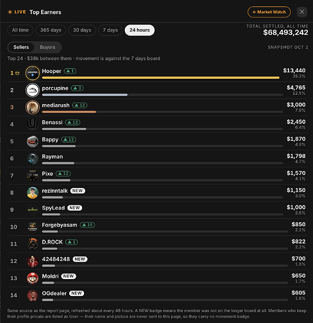Open rezinntalk's avatar

(32, 193)
